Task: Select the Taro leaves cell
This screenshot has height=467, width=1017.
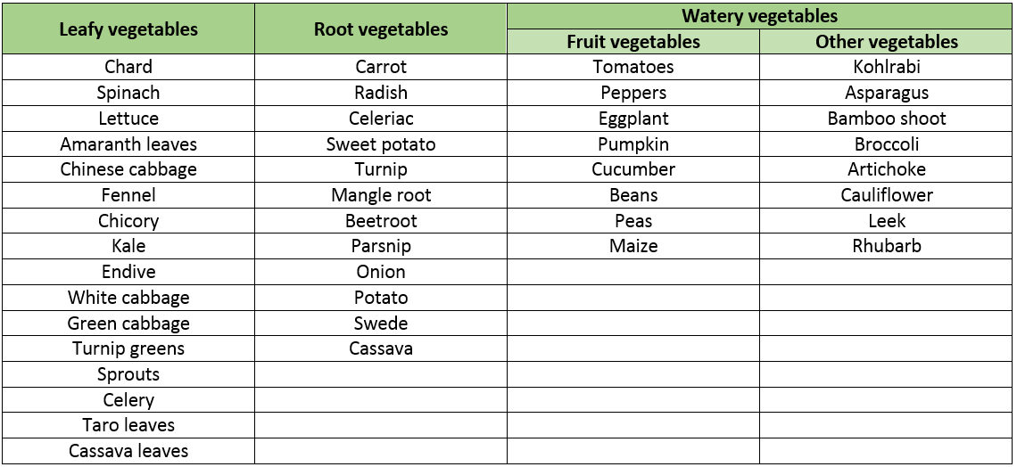Action: pyautogui.click(x=128, y=425)
